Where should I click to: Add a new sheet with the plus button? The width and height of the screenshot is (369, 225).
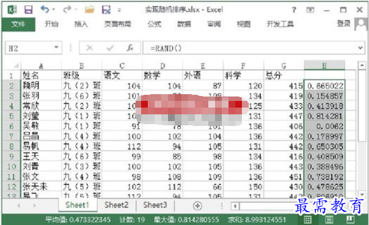point(197,205)
